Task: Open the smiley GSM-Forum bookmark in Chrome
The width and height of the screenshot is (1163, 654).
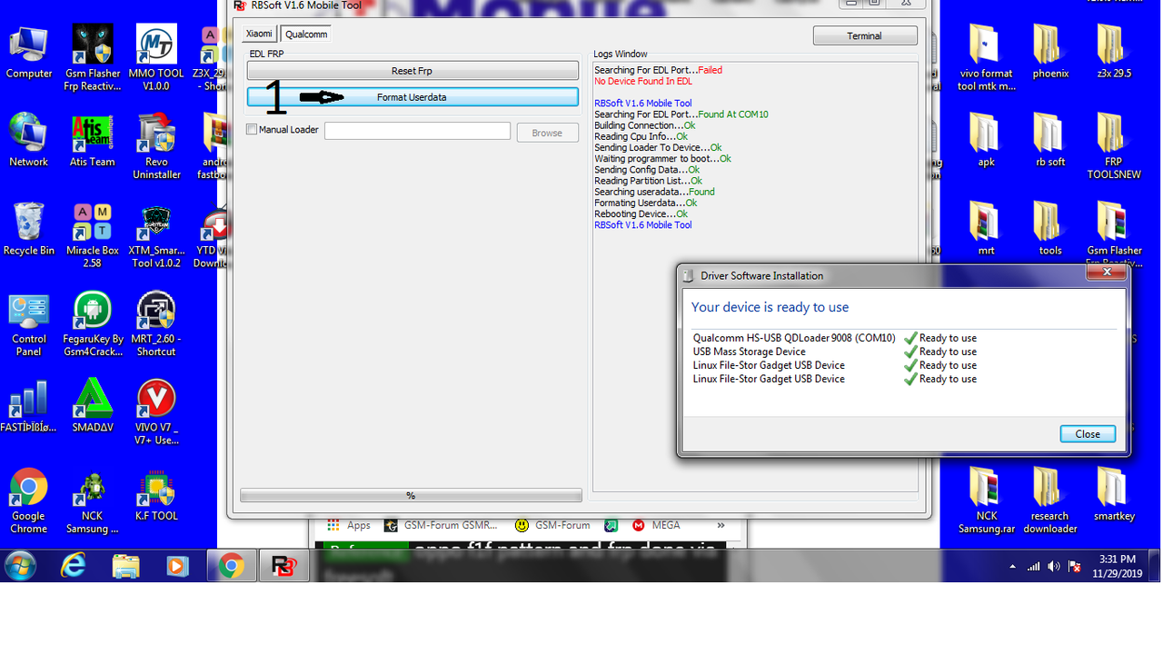Action: [x=552, y=525]
